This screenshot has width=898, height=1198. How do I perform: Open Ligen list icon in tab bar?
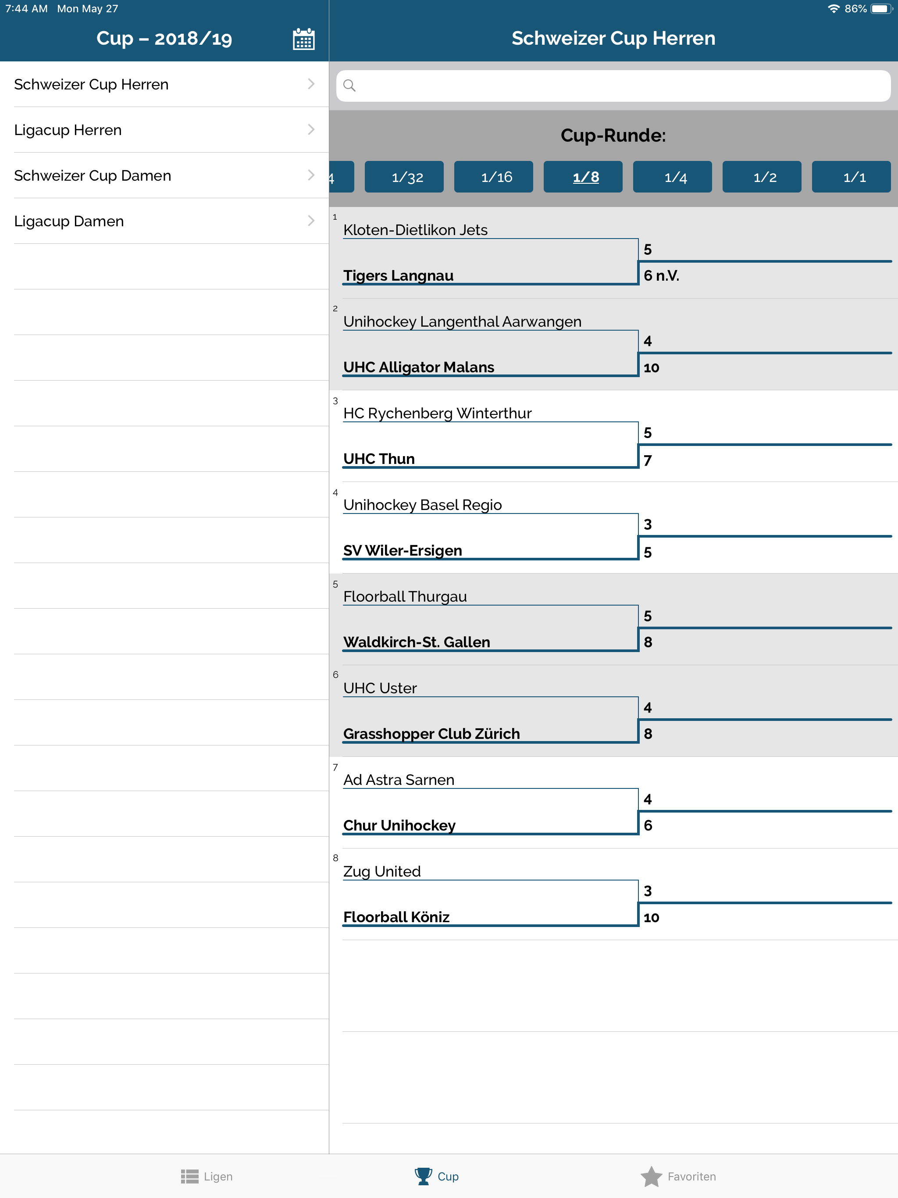tap(189, 1177)
